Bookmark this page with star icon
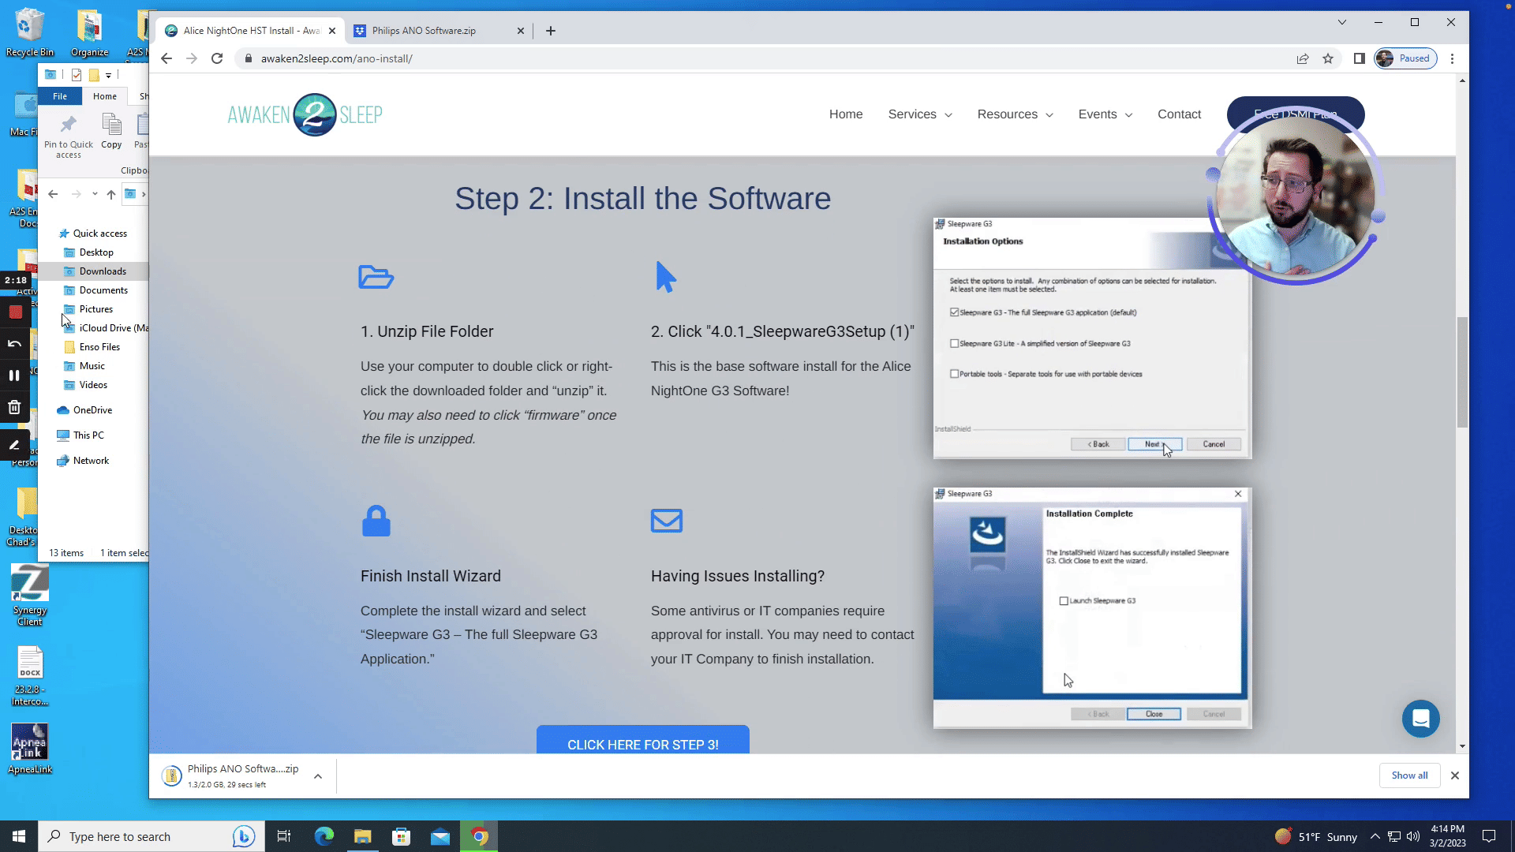The width and height of the screenshot is (1515, 852). point(1328,58)
